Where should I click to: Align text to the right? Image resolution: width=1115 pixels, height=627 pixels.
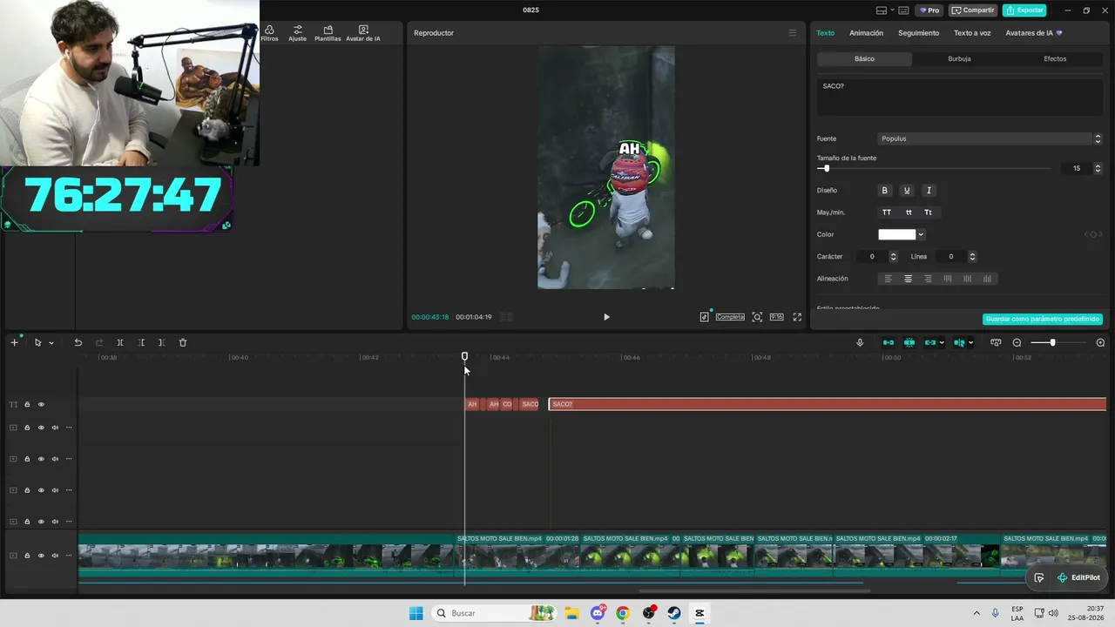[x=928, y=279]
